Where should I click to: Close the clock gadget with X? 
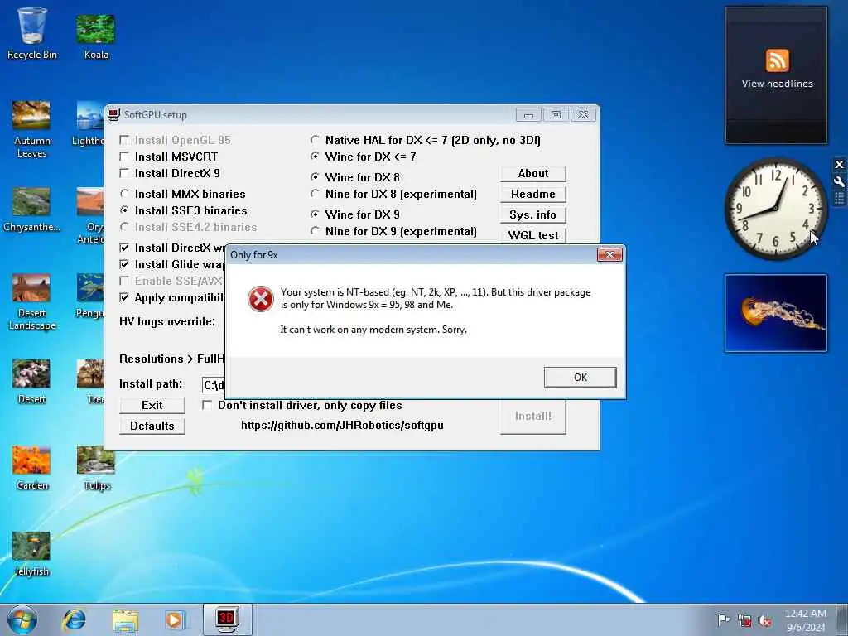click(839, 164)
